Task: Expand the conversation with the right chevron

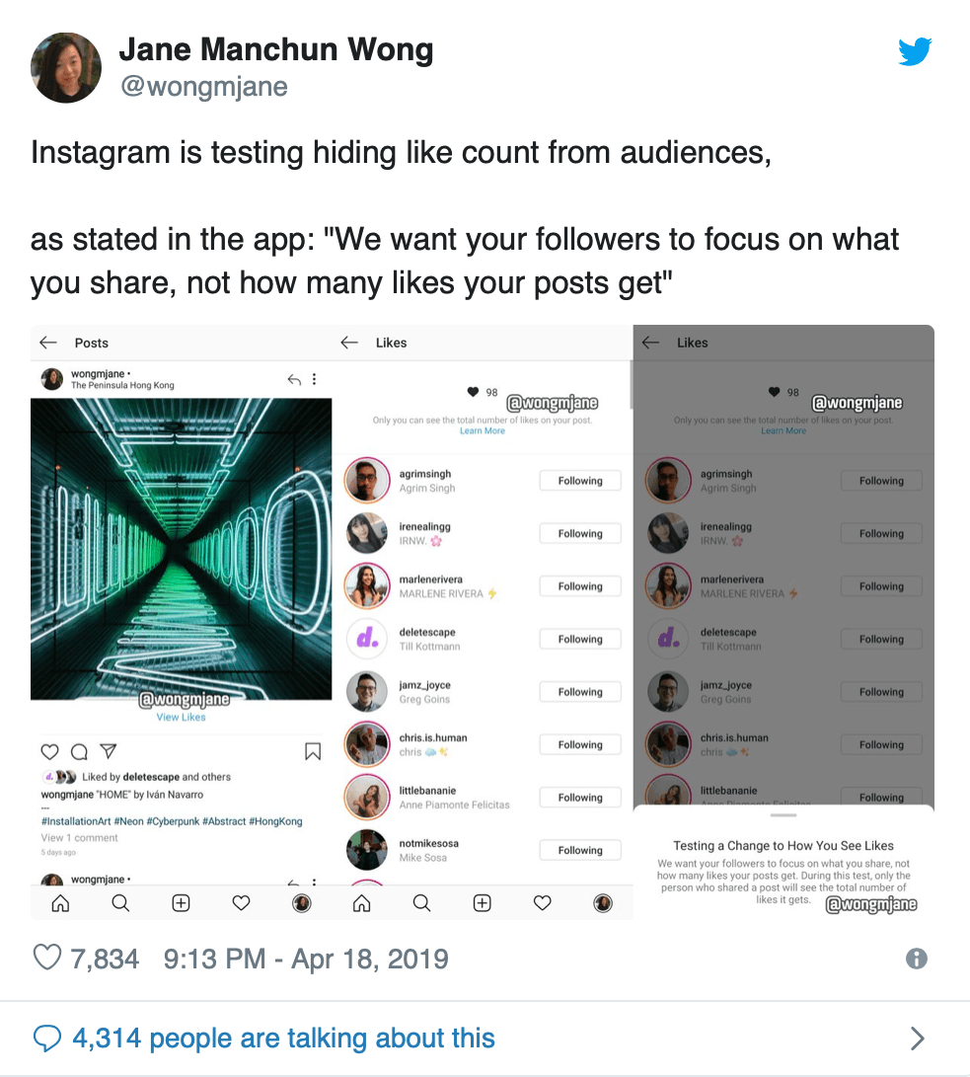Action: tap(917, 1038)
